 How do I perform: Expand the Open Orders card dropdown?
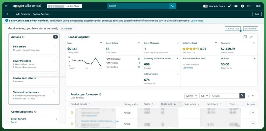[x=139, y=43]
